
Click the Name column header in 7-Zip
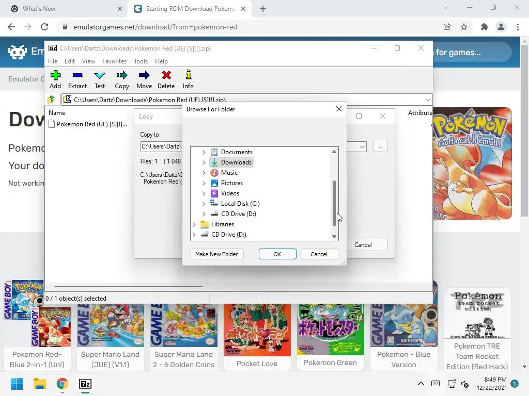click(57, 113)
